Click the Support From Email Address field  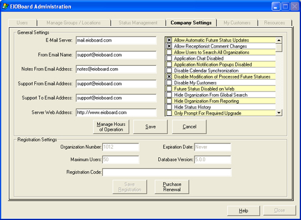[x=116, y=84]
